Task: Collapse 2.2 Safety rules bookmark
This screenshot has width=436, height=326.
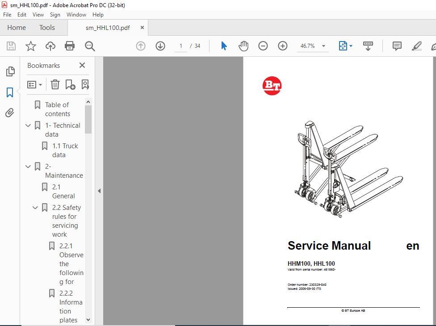Action: pos(35,208)
